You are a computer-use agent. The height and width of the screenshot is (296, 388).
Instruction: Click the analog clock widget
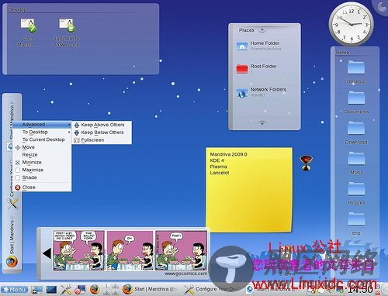click(352, 24)
